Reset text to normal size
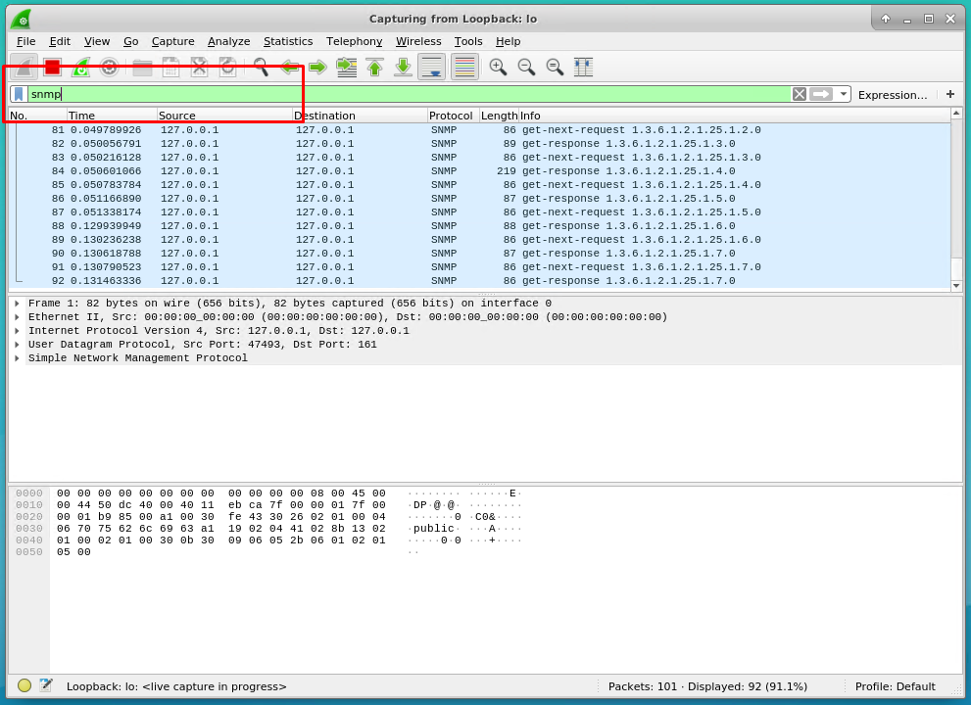 tap(555, 67)
